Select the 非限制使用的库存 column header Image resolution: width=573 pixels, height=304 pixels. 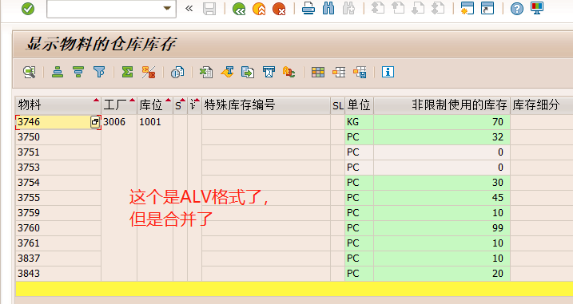pos(442,105)
